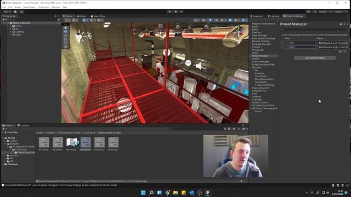Viewport: 351px width, 197px height.
Task: Expand the Lighting object in Hierarchy
Action: [10, 32]
